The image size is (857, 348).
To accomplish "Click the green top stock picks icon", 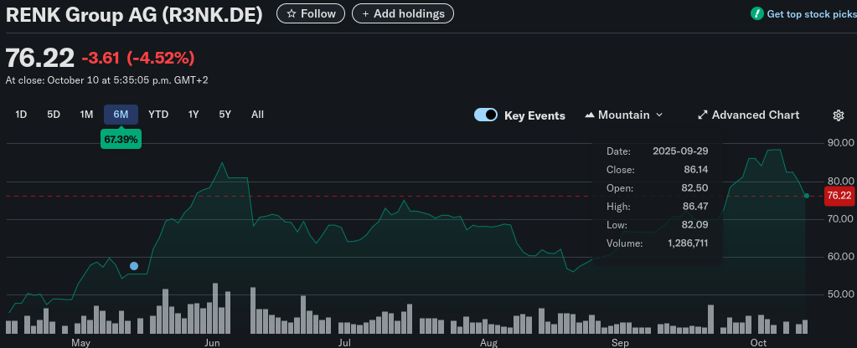I will coord(757,14).
